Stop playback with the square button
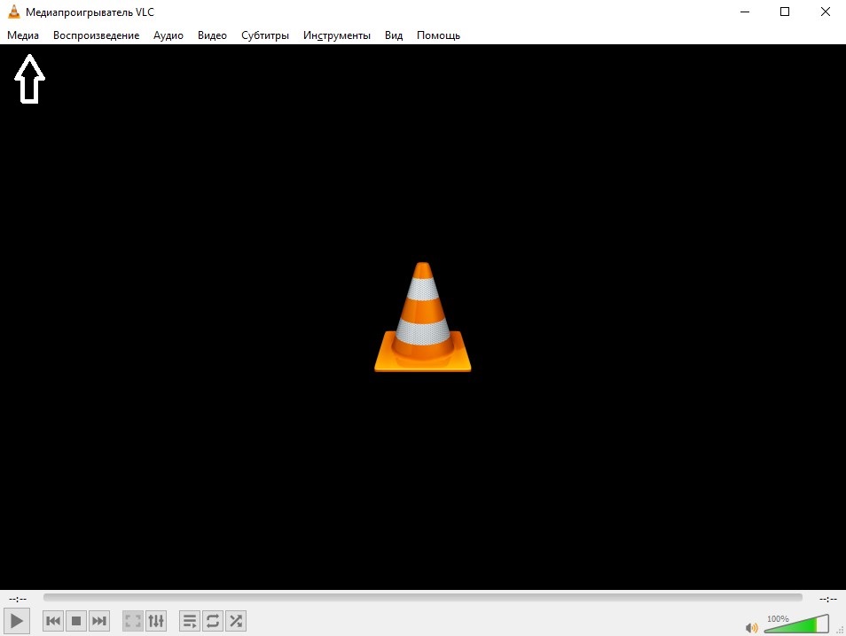The width and height of the screenshot is (846, 636). 76,621
